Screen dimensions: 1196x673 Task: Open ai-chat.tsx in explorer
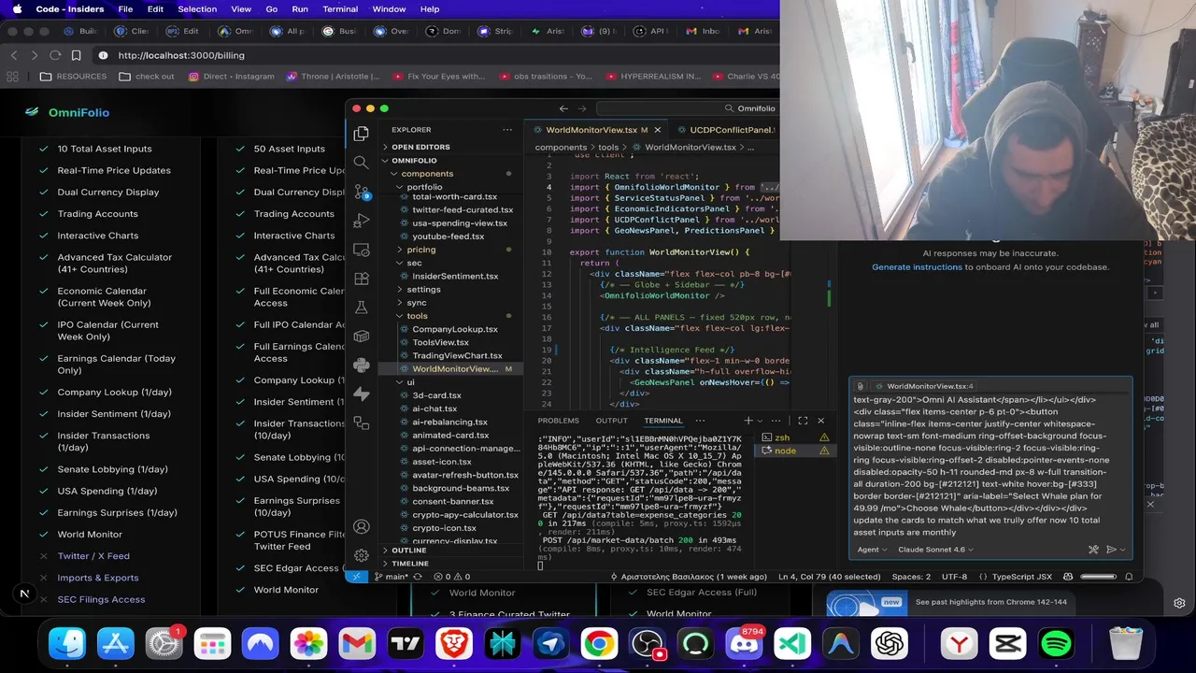434,408
